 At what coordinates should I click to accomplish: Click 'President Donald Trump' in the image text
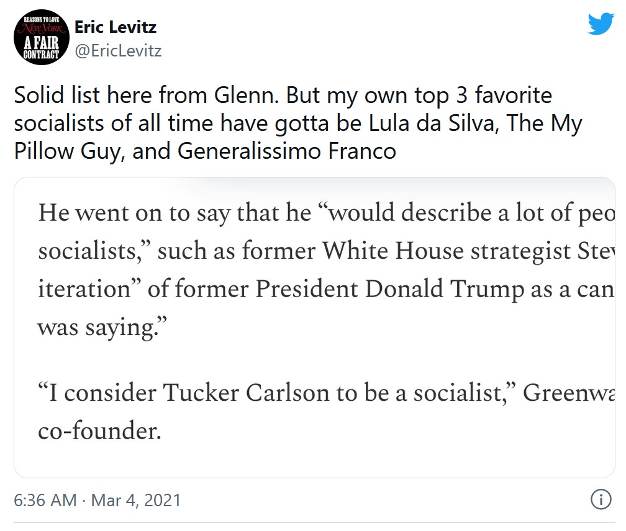click(x=389, y=288)
